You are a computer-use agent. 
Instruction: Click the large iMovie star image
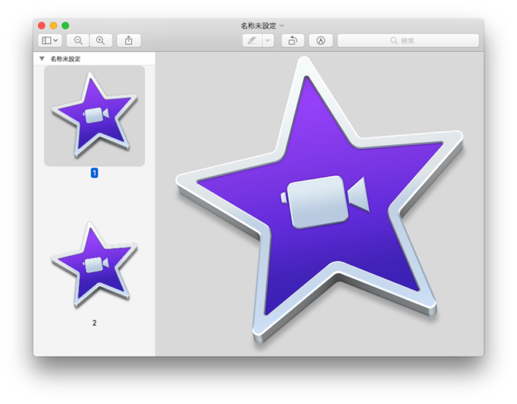pyautogui.click(x=320, y=201)
